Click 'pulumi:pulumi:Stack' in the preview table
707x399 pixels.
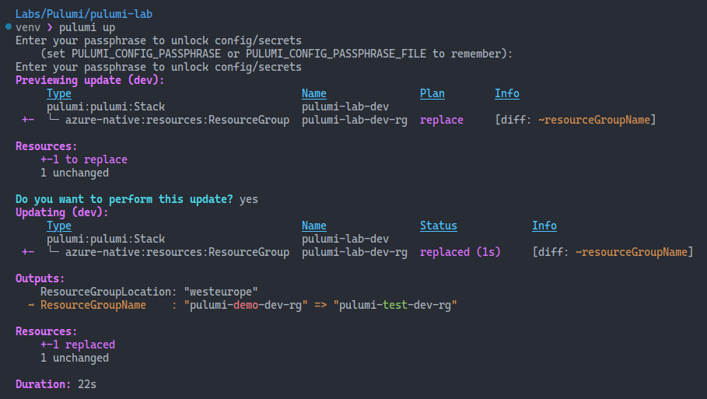point(106,107)
